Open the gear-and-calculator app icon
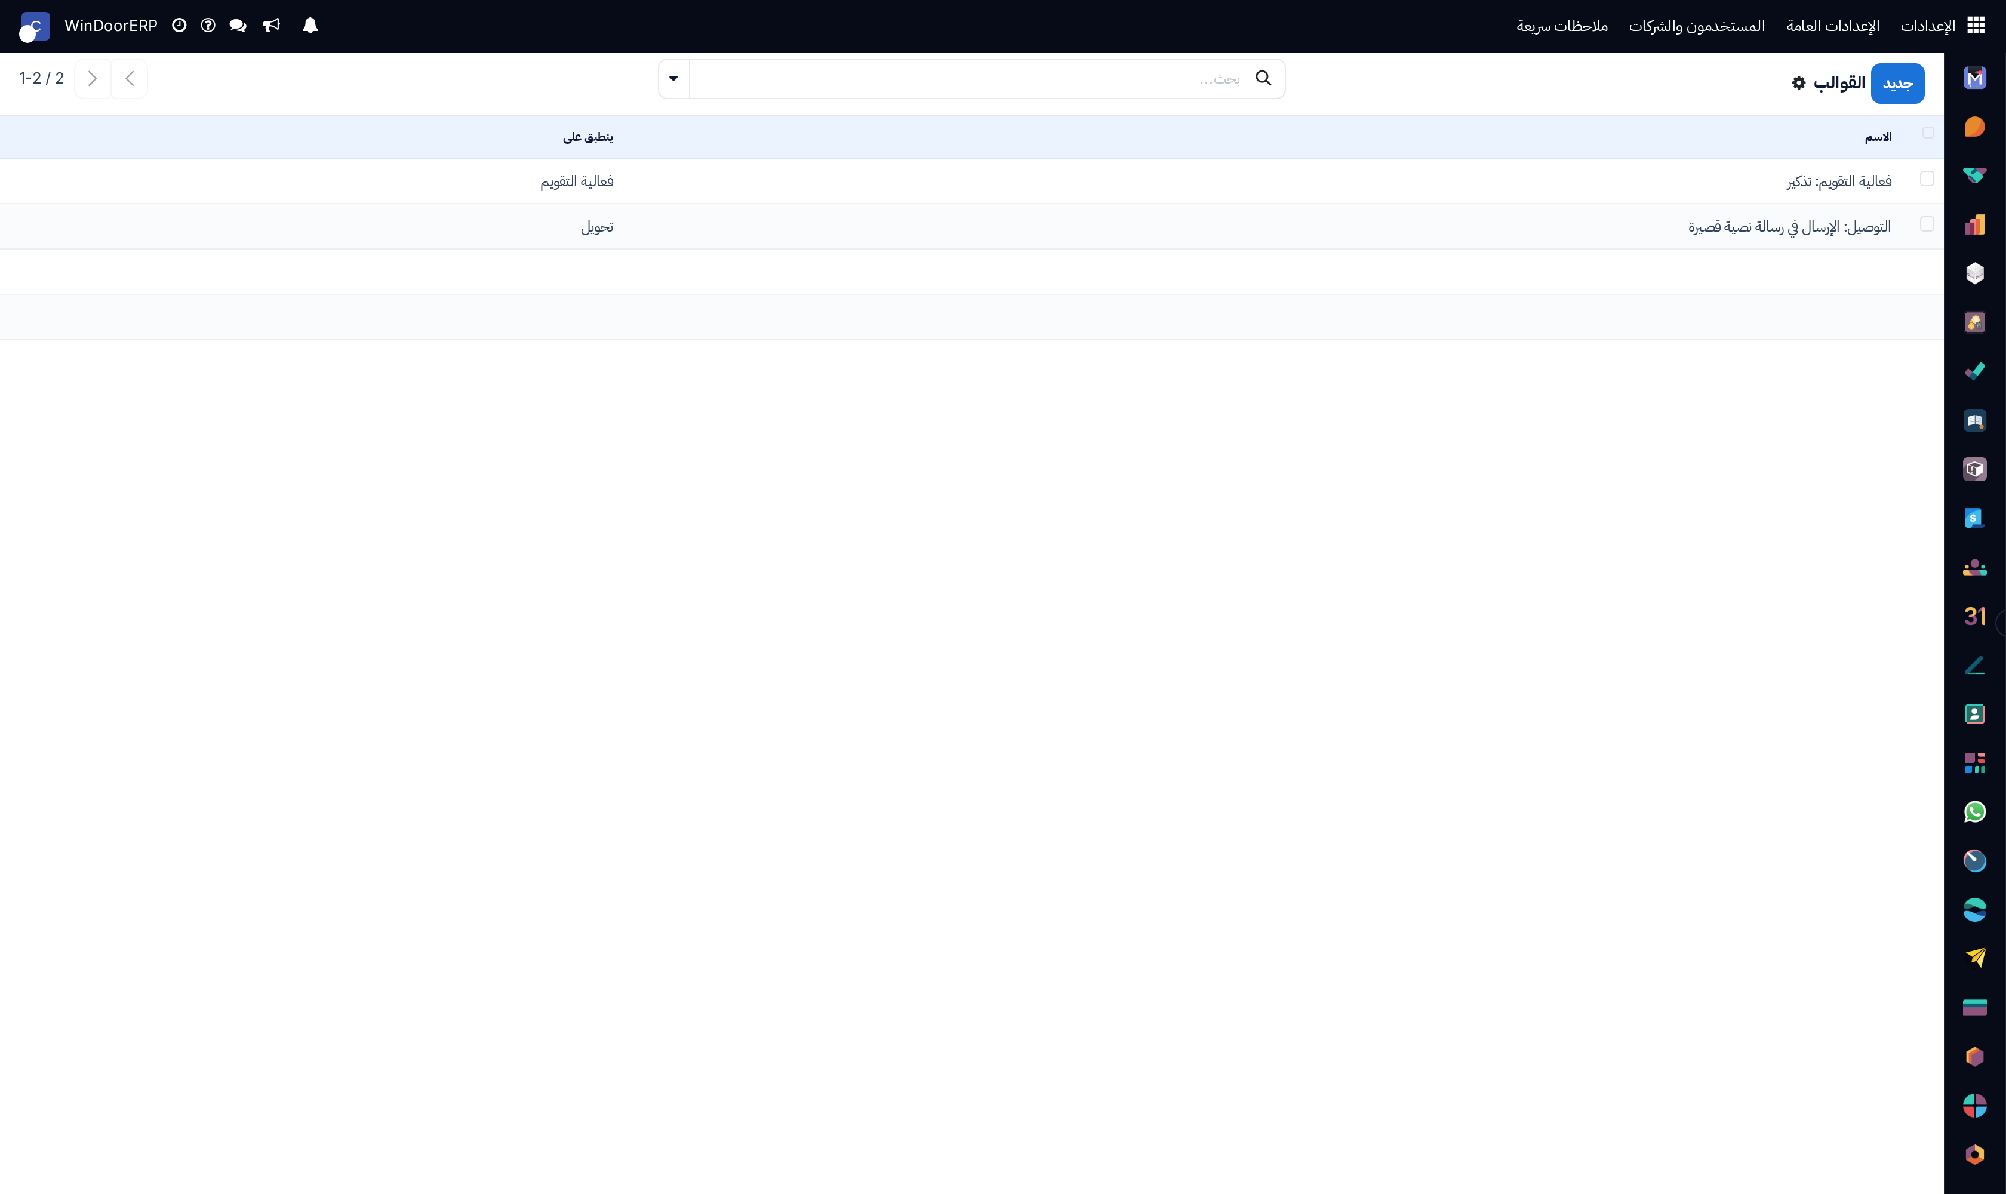 [x=1974, y=322]
